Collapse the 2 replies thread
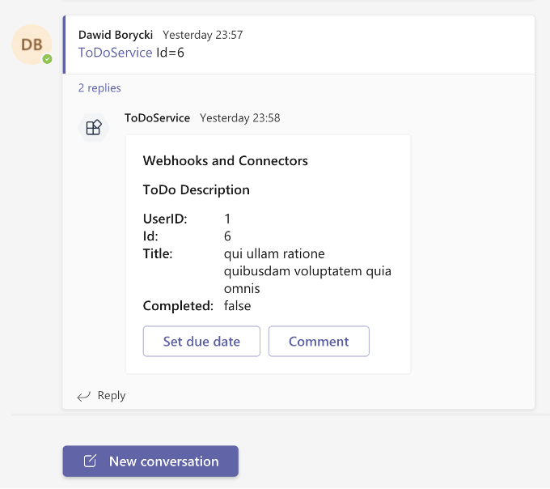This screenshot has width=550, height=489. click(99, 87)
